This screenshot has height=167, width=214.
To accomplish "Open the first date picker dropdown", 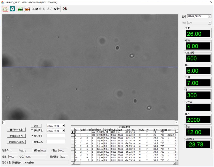I will (x=63, y=126).
